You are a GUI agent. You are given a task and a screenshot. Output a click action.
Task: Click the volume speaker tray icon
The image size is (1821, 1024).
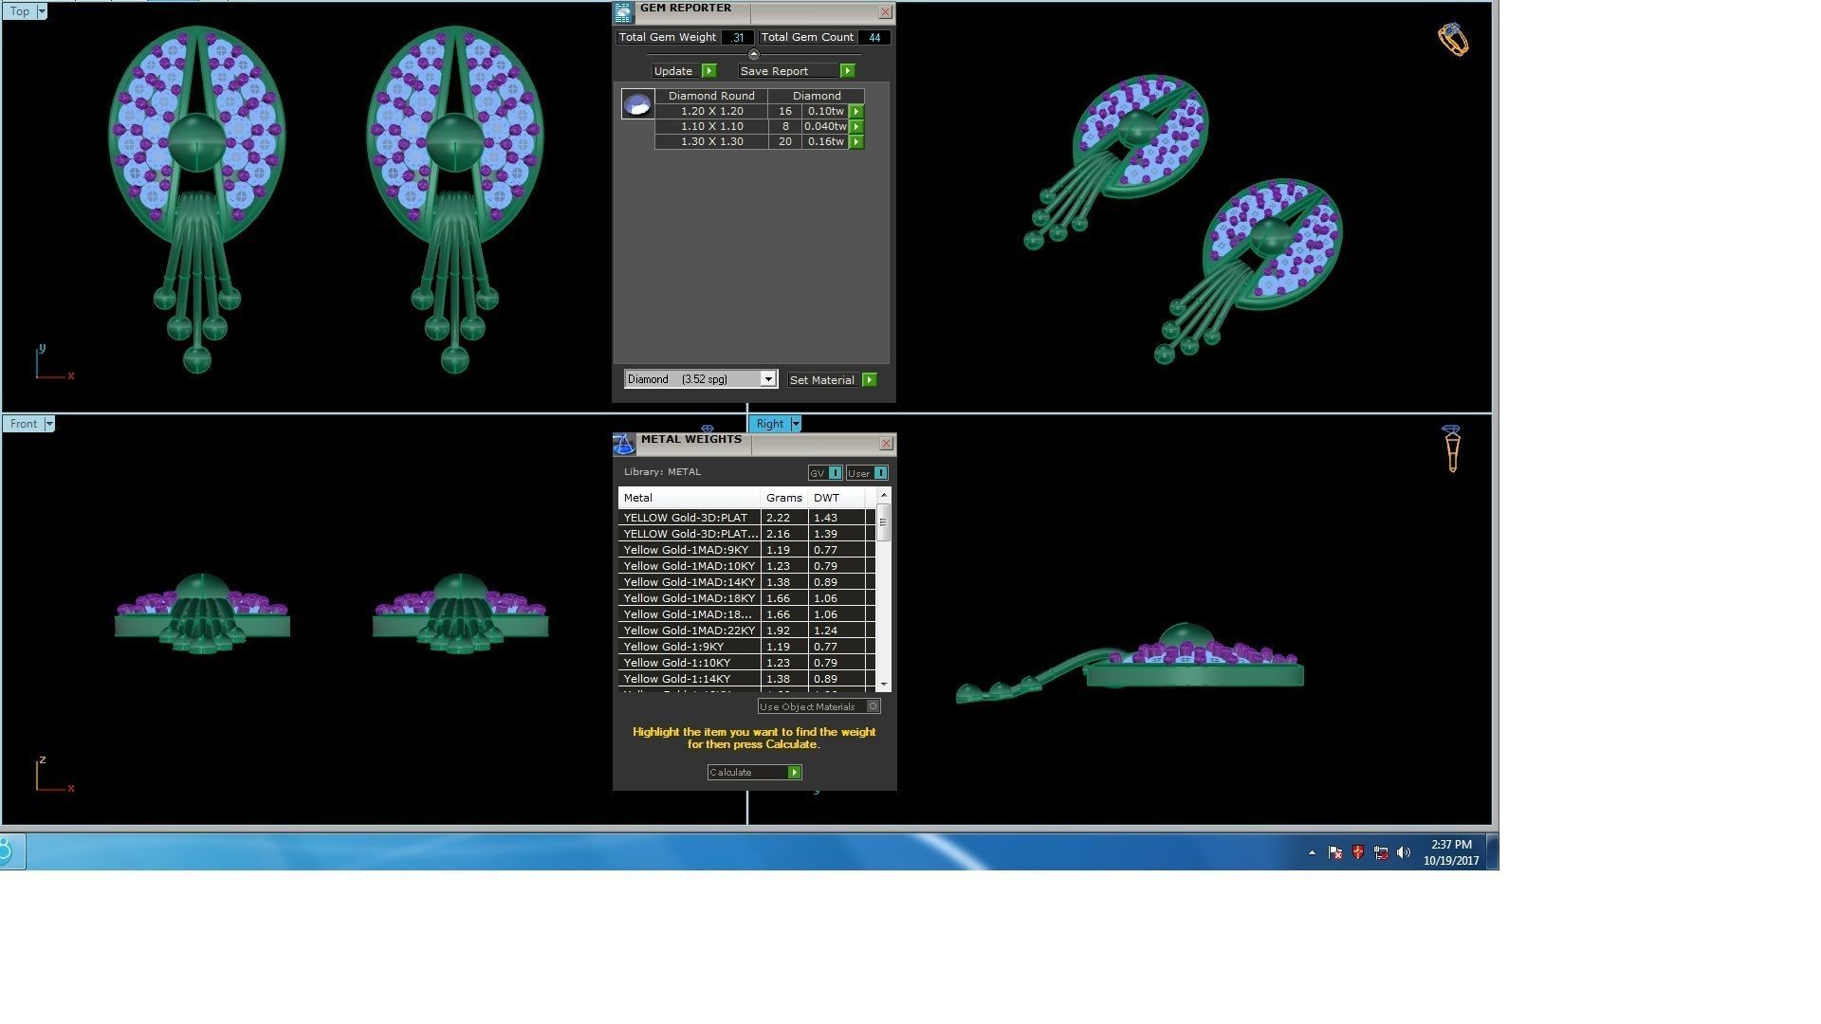coord(1404,852)
